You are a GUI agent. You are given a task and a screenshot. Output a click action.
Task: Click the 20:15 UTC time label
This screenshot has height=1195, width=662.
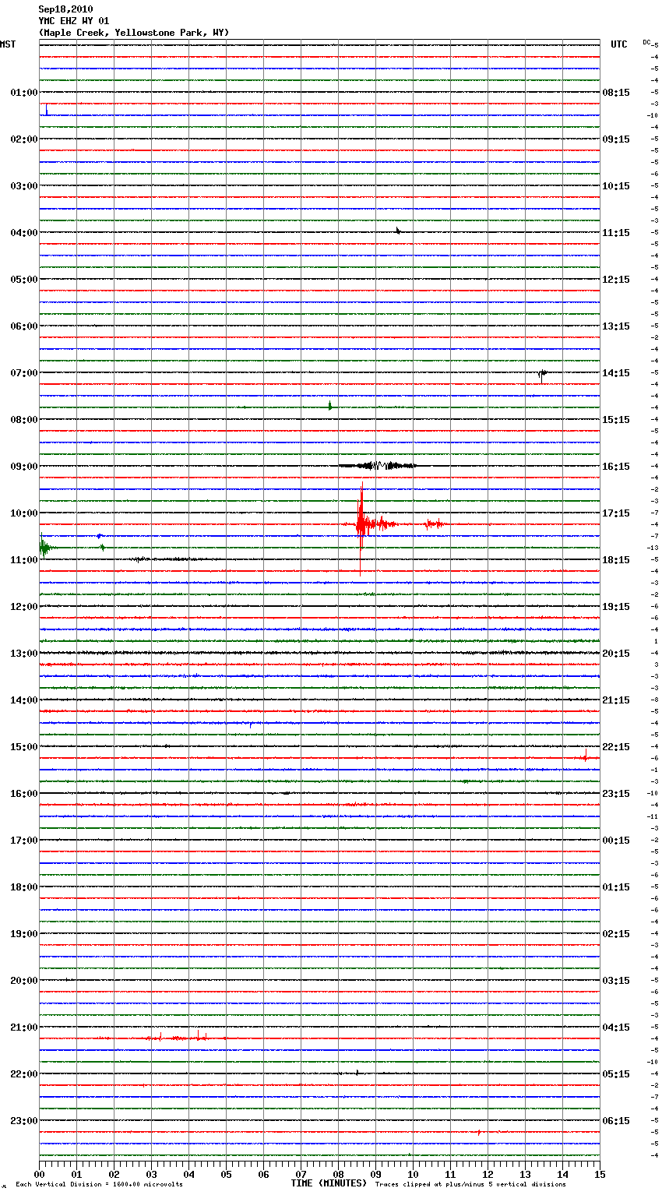click(616, 654)
